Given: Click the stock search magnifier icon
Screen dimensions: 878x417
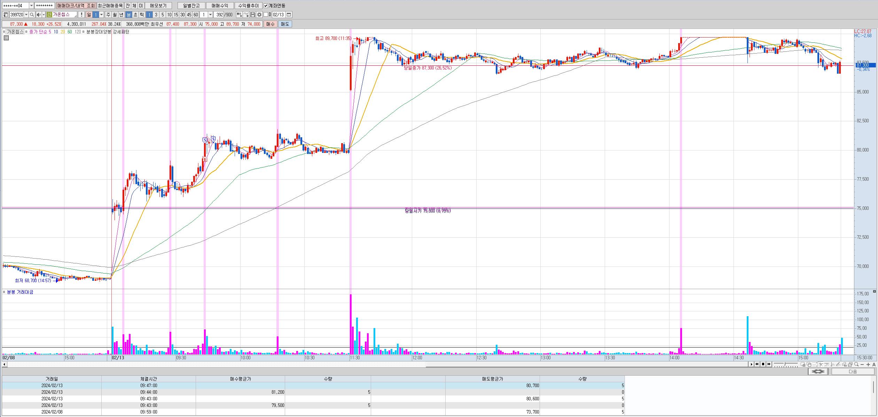Looking at the screenshot, I should point(32,15).
